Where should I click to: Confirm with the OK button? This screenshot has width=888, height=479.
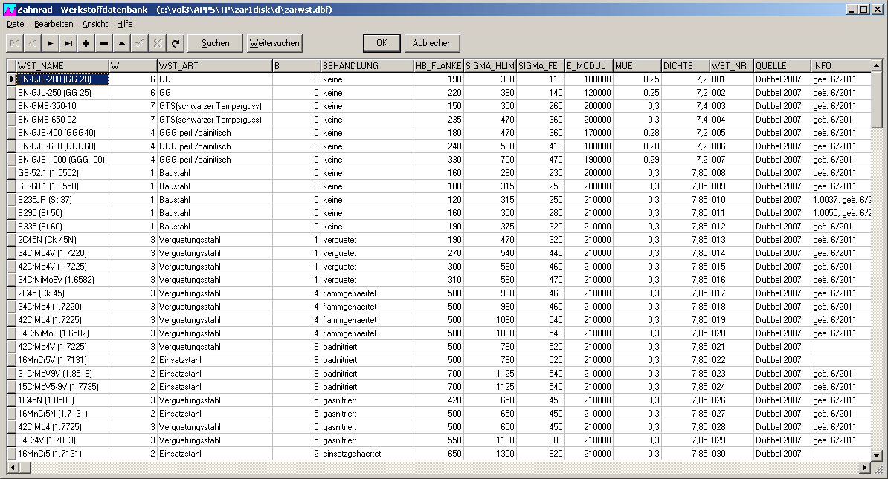pos(382,43)
